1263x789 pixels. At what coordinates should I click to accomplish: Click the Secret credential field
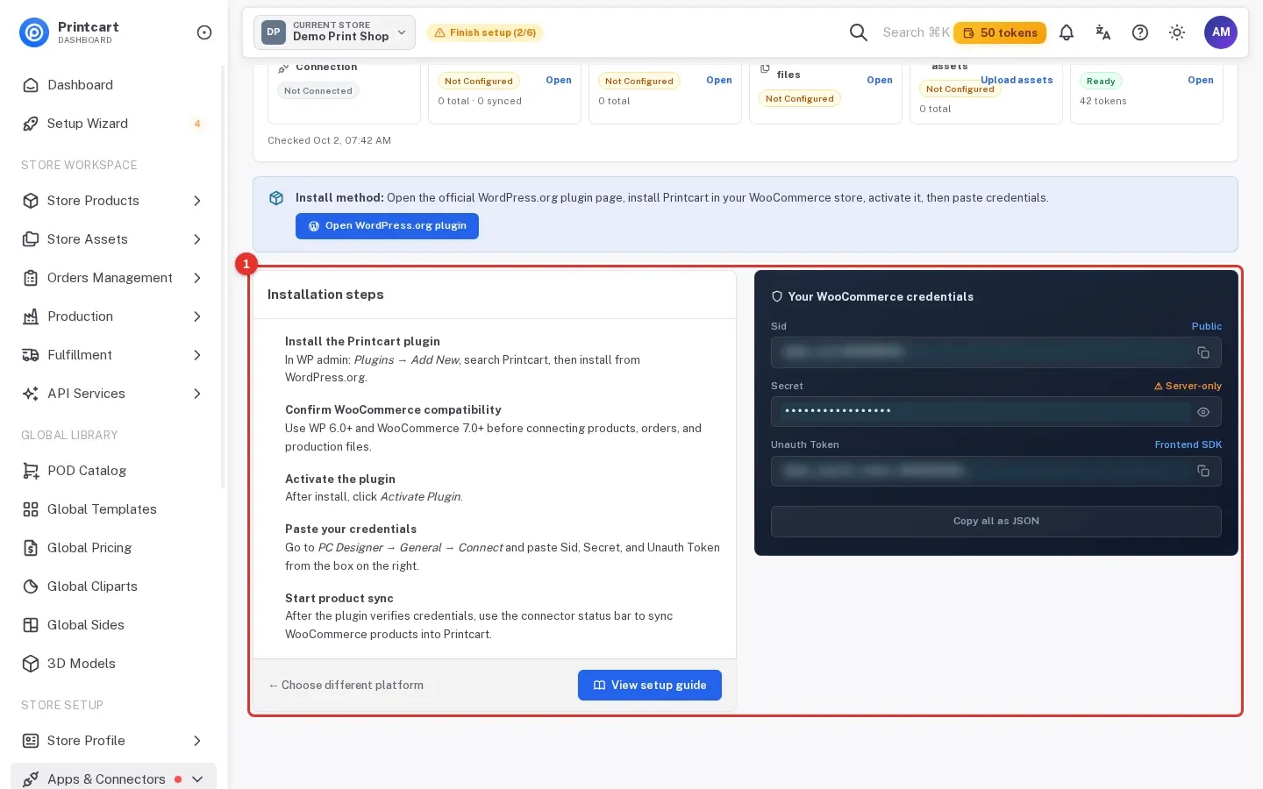996,412
